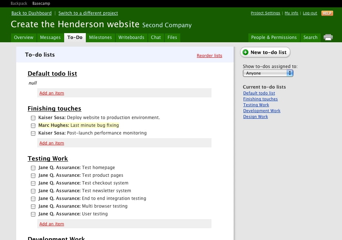Click the green plus icon for a new list
The height and width of the screenshot is (240, 342).
coord(245,52)
